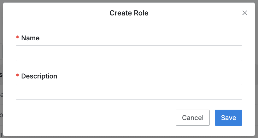Submit the new role with Save
This screenshot has width=258, height=138.
228,118
